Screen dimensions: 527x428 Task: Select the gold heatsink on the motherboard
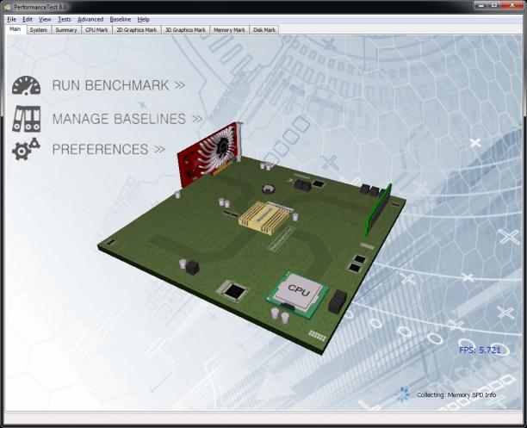click(264, 216)
